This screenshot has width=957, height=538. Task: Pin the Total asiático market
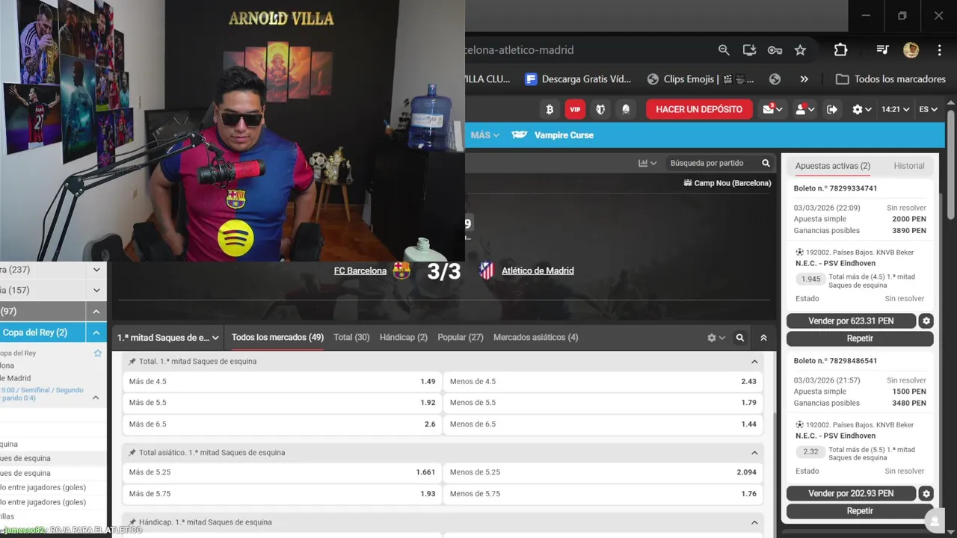click(x=132, y=453)
